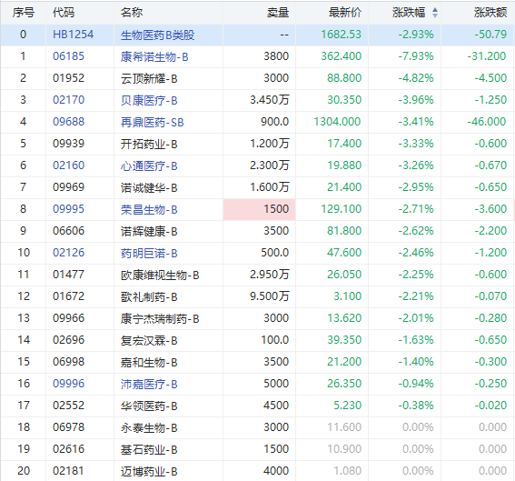Open the 再鼎医药-SB stock link
The image size is (515, 481).
[x=152, y=123]
